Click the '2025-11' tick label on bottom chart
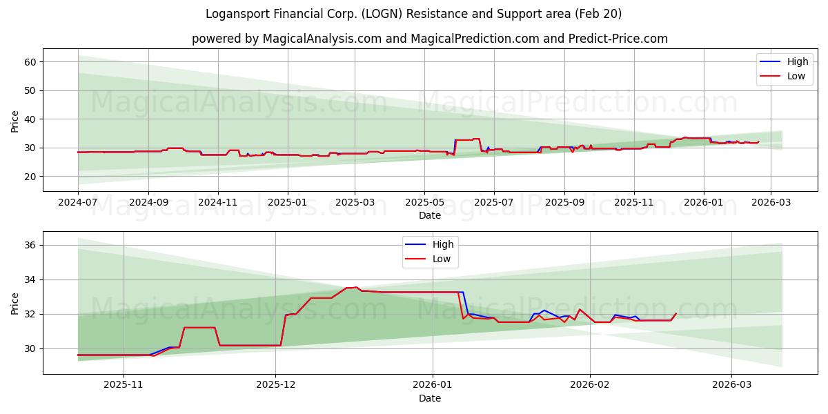 (x=124, y=385)
